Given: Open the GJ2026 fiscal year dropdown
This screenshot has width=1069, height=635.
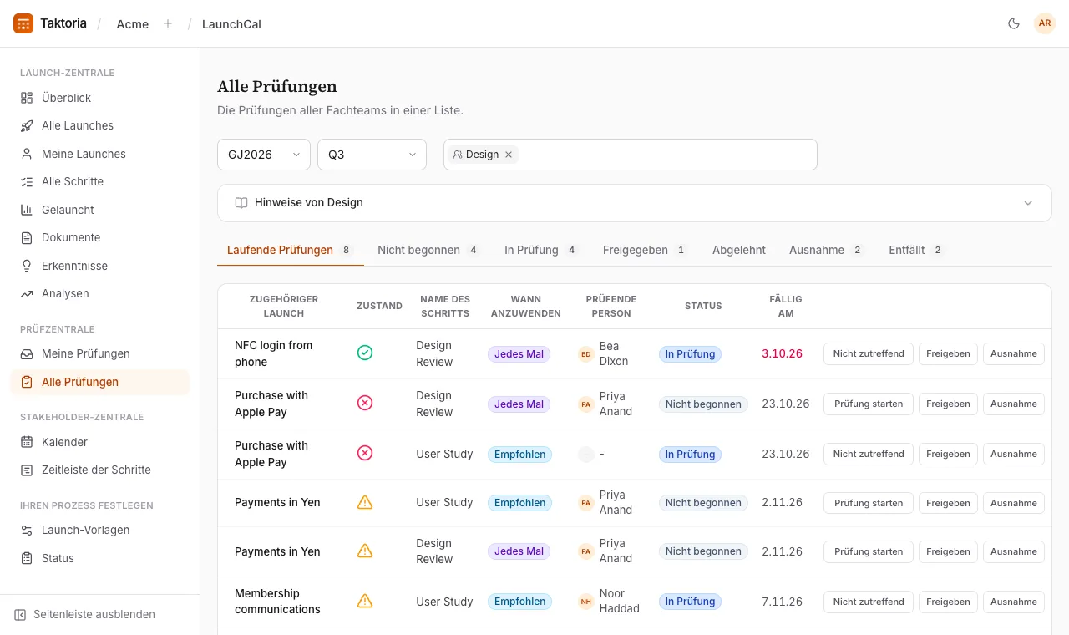Looking at the screenshot, I should tap(264, 155).
